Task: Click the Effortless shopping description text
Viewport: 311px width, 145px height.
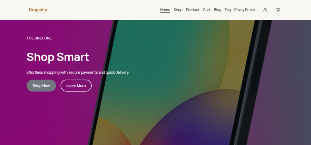Action: click(x=78, y=72)
